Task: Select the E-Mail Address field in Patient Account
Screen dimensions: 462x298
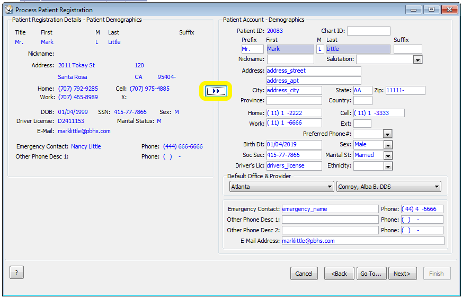Action: coord(363,241)
